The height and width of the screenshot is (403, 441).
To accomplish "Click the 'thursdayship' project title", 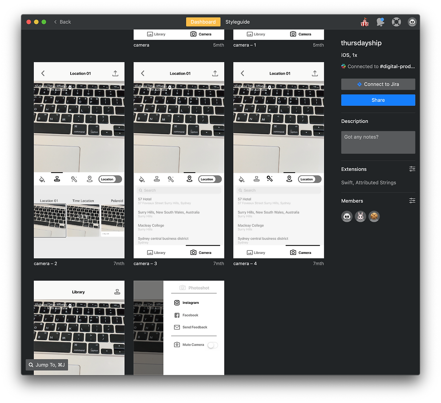I will click(x=361, y=43).
